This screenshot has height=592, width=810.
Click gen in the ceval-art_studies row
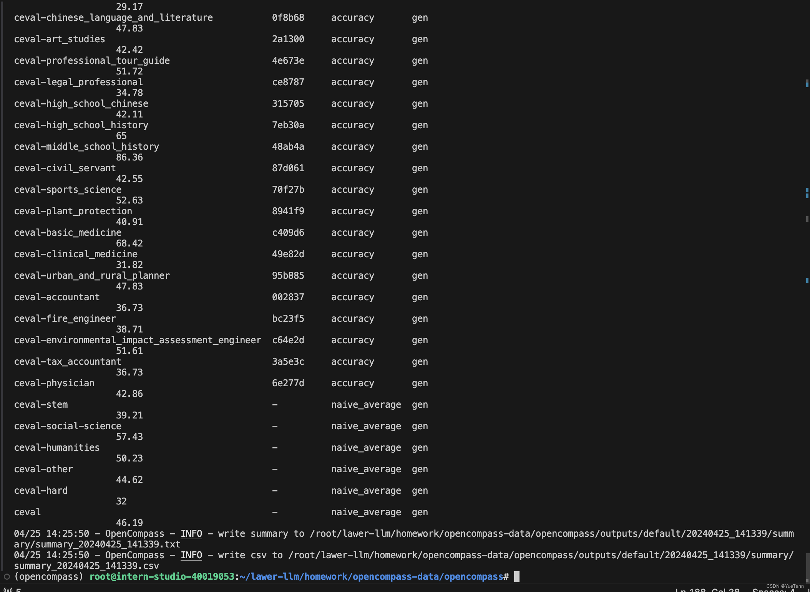(x=420, y=39)
